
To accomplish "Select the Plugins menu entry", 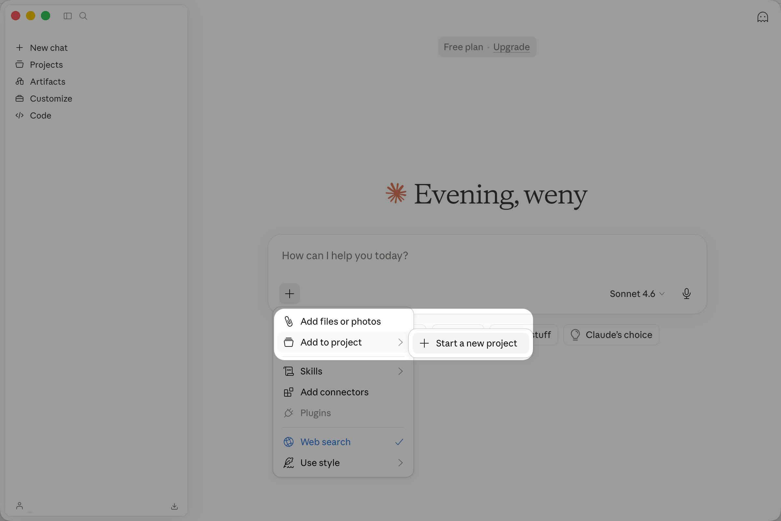I will tap(343, 413).
